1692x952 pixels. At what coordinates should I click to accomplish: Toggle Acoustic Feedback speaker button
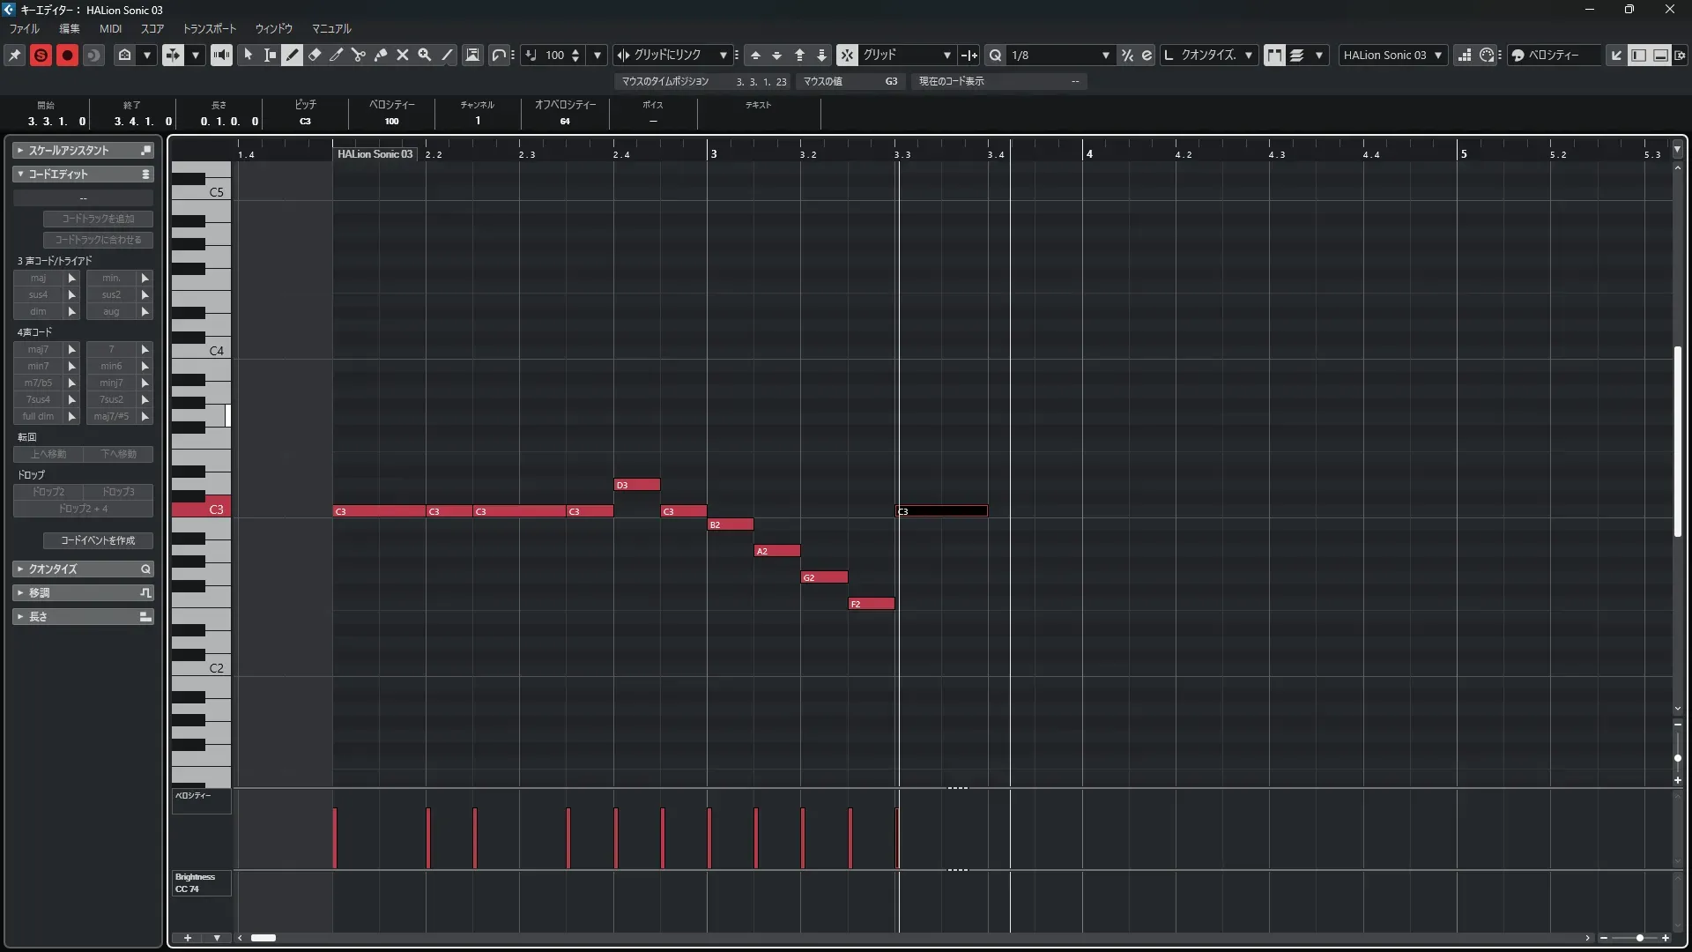(x=221, y=55)
